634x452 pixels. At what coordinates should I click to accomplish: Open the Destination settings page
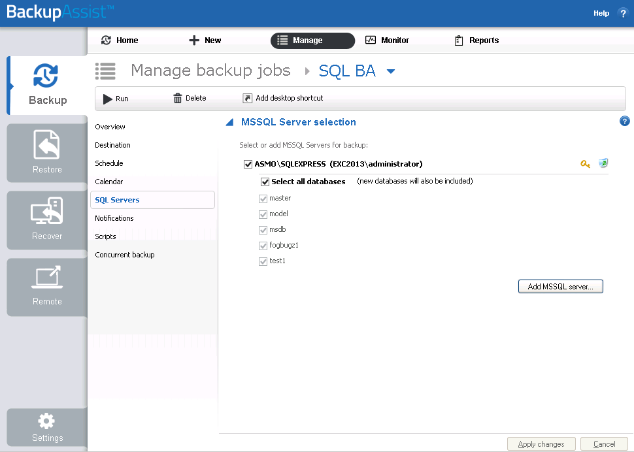click(x=112, y=145)
